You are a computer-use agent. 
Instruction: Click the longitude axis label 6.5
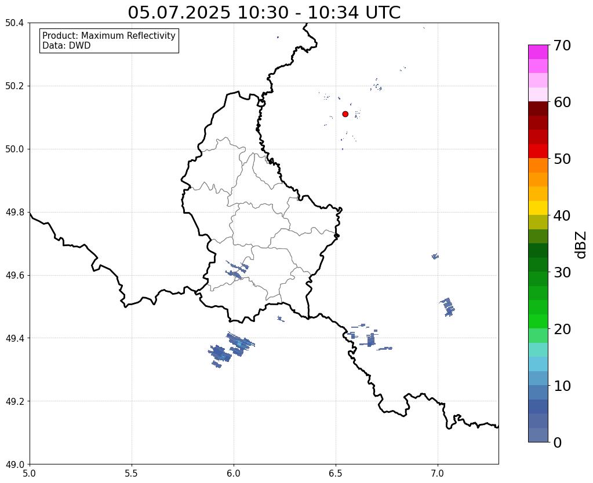point(336,473)
